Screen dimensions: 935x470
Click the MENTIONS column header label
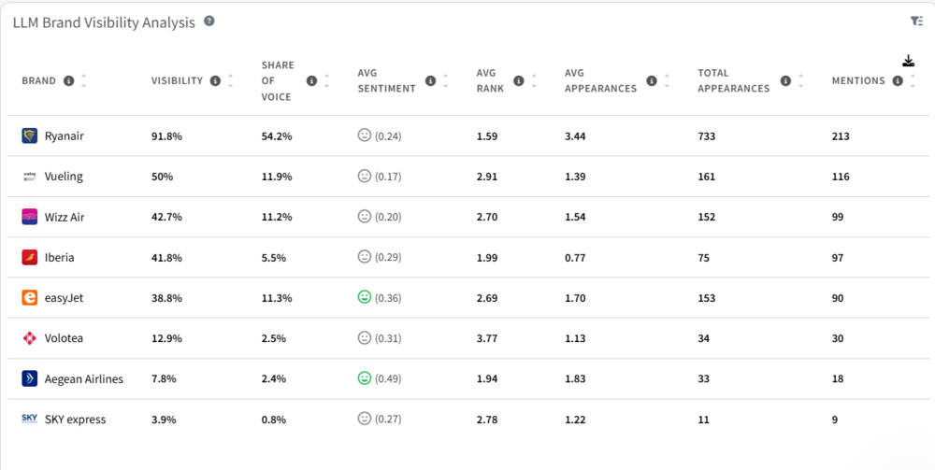point(858,80)
